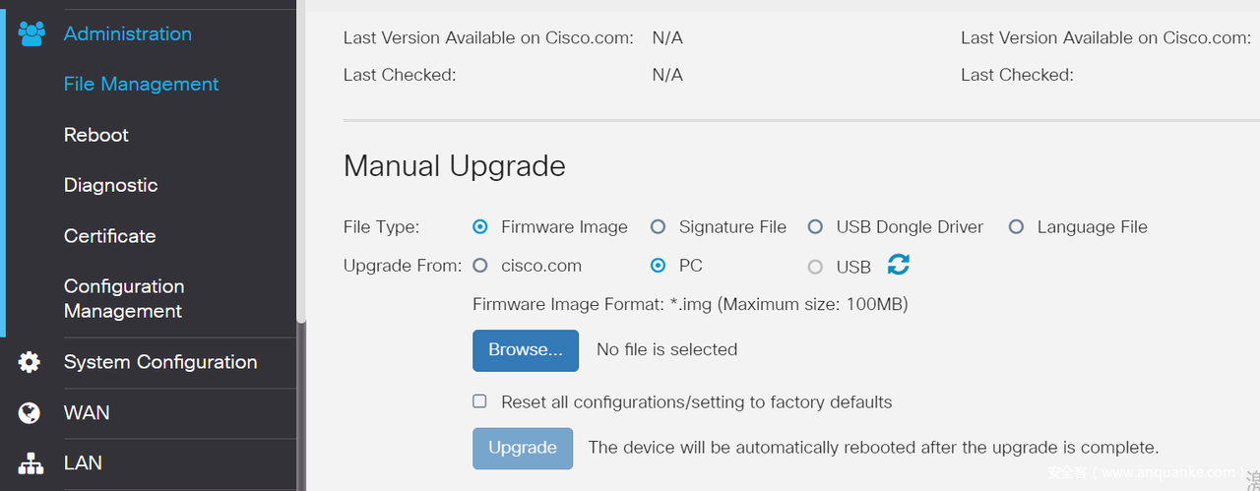Click the Administration people icon

point(31,33)
